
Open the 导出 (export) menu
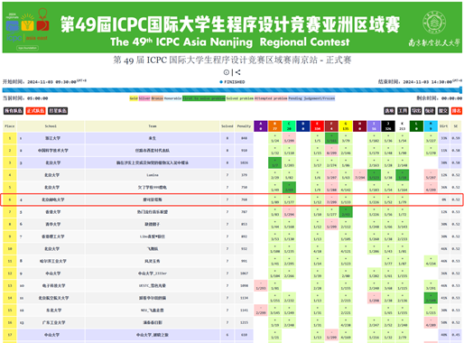tap(416, 111)
